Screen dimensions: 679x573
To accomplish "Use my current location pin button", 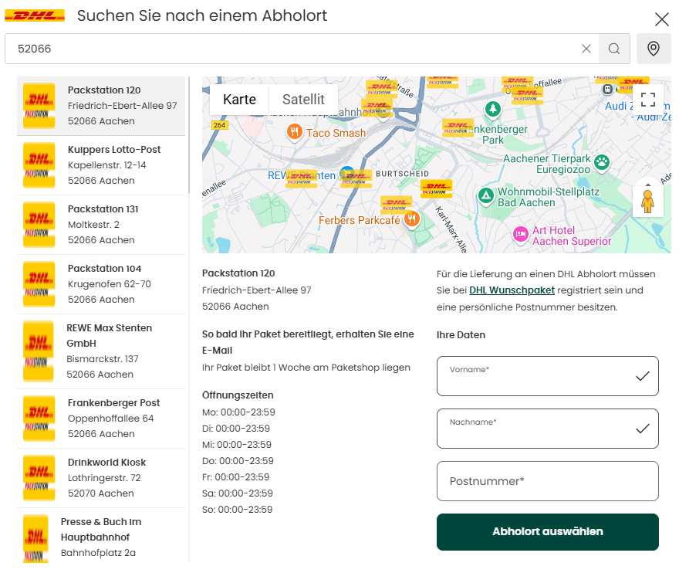I will (654, 49).
